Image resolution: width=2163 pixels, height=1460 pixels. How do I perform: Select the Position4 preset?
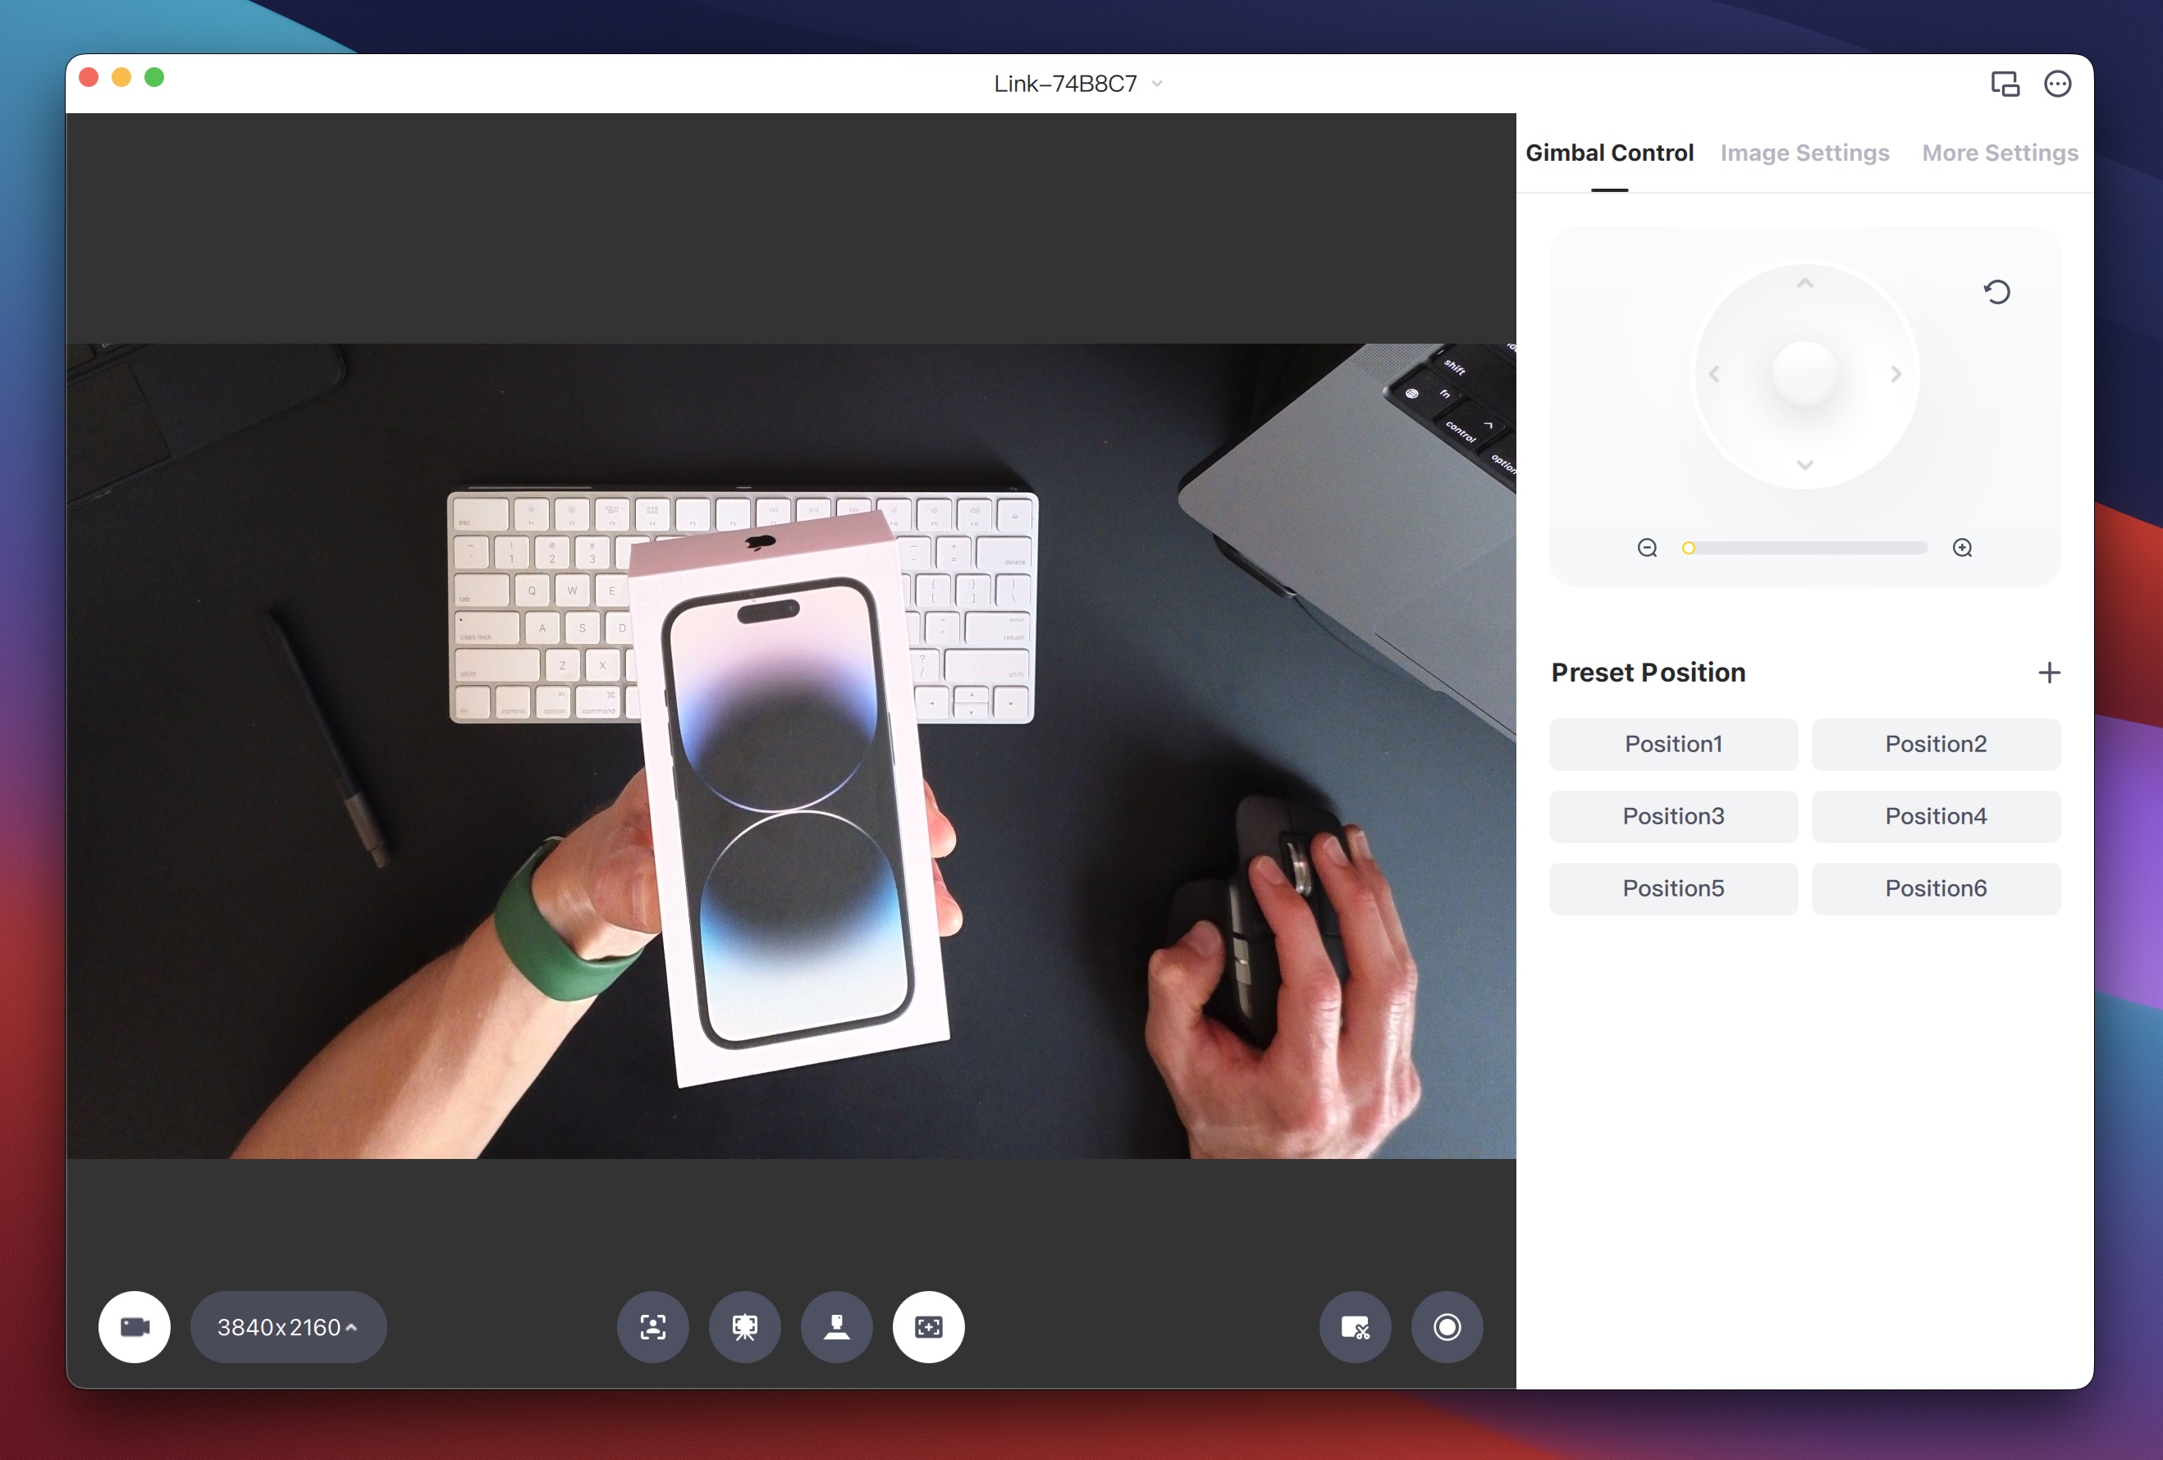pyautogui.click(x=1936, y=816)
